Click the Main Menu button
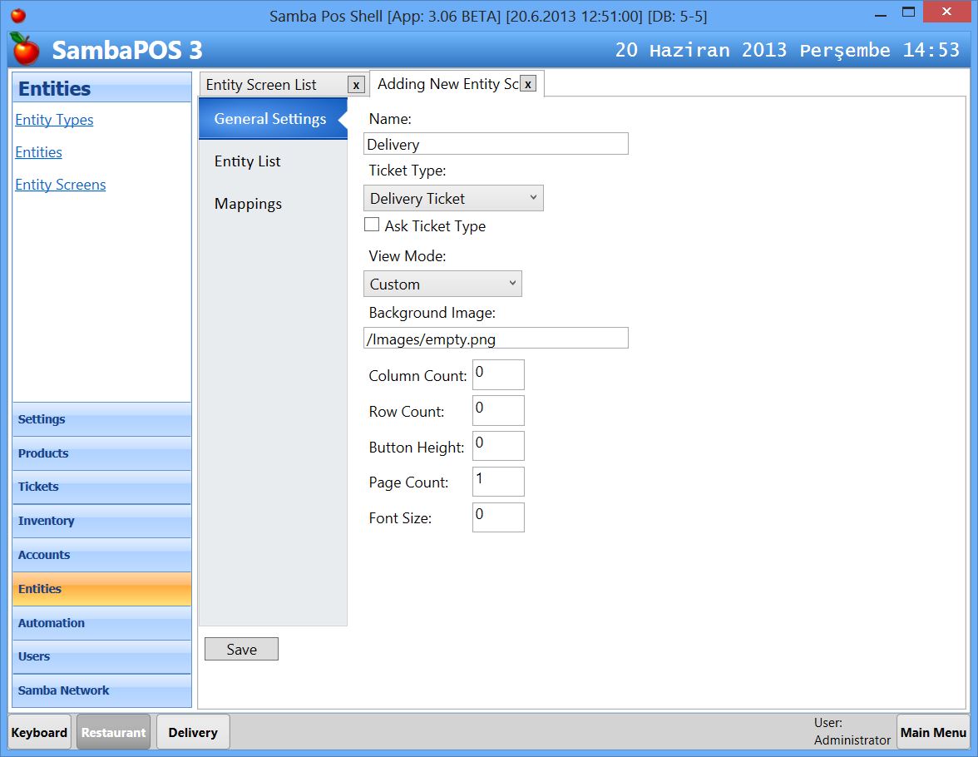This screenshot has height=757, width=978. [x=933, y=732]
